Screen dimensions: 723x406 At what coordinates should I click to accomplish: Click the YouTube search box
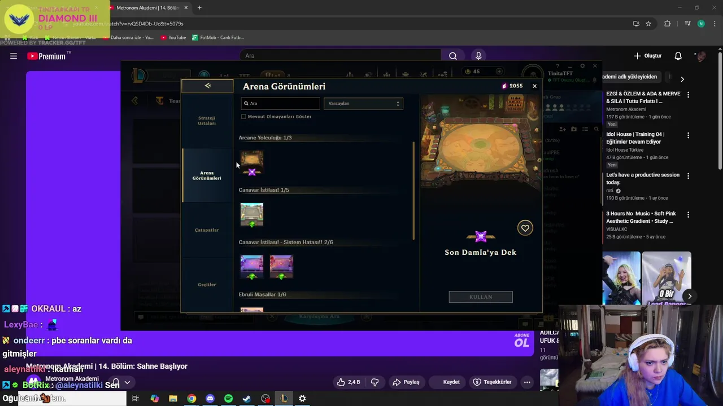341,56
